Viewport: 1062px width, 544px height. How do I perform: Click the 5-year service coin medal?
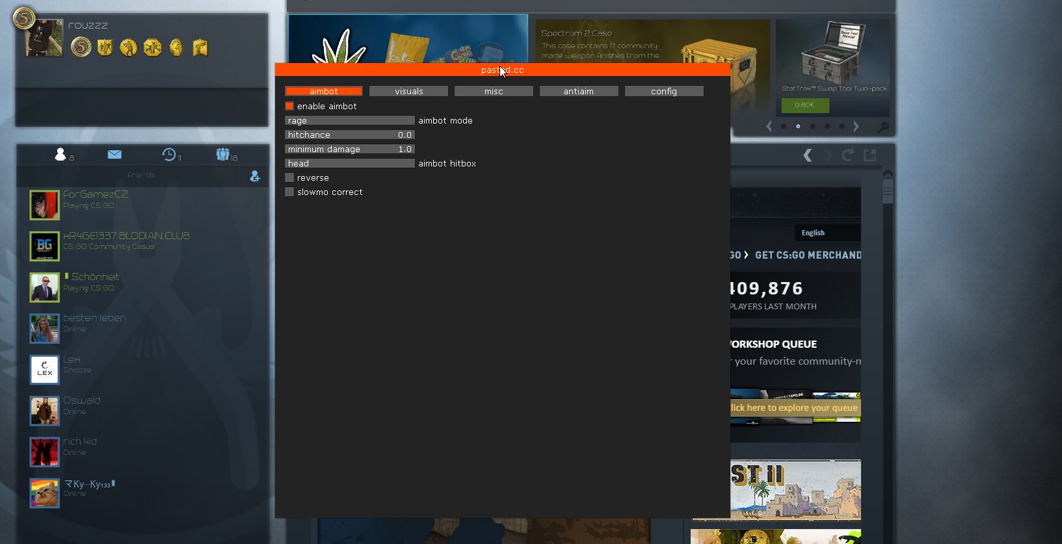[x=81, y=47]
